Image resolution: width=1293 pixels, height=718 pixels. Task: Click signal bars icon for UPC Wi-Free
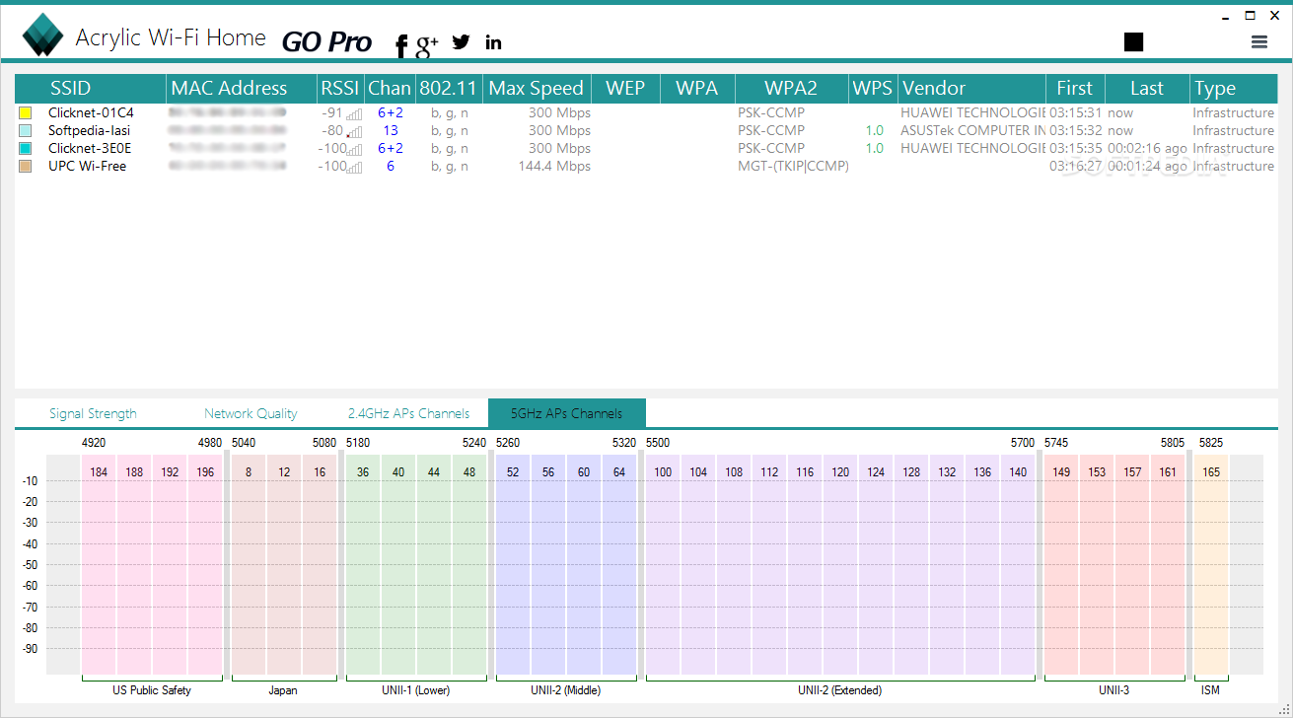point(354,168)
